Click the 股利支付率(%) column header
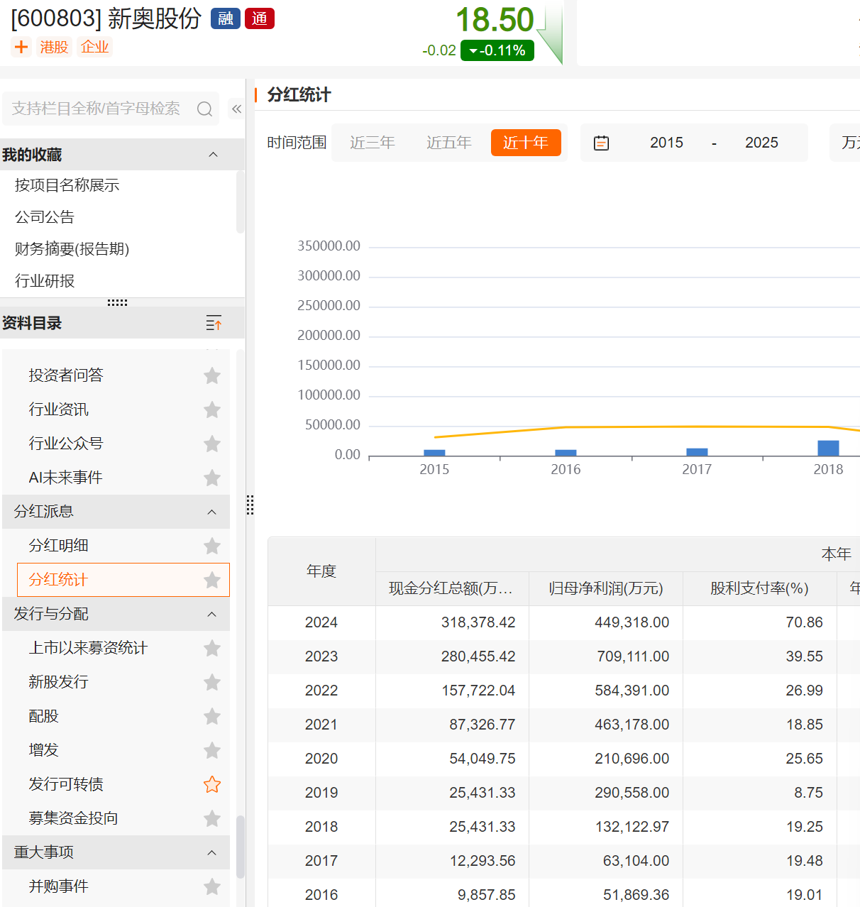860x907 pixels. pos(760,588)
